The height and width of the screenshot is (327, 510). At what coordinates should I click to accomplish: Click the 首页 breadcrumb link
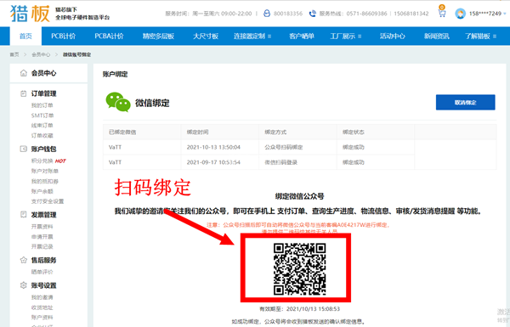14,54
